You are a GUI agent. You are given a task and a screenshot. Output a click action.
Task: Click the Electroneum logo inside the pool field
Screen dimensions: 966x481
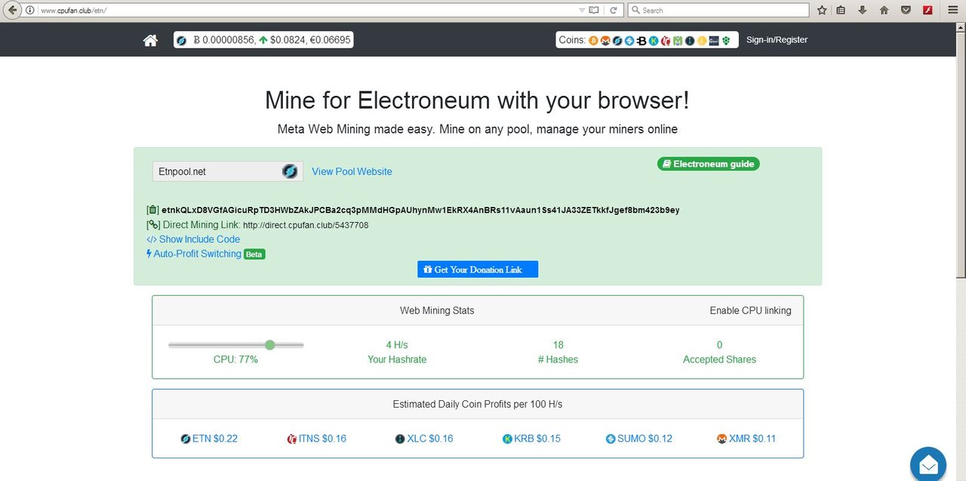(x=290, y=171)
